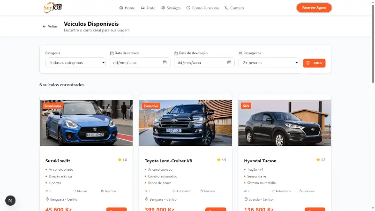Go to the Frota page

point(148,8)
